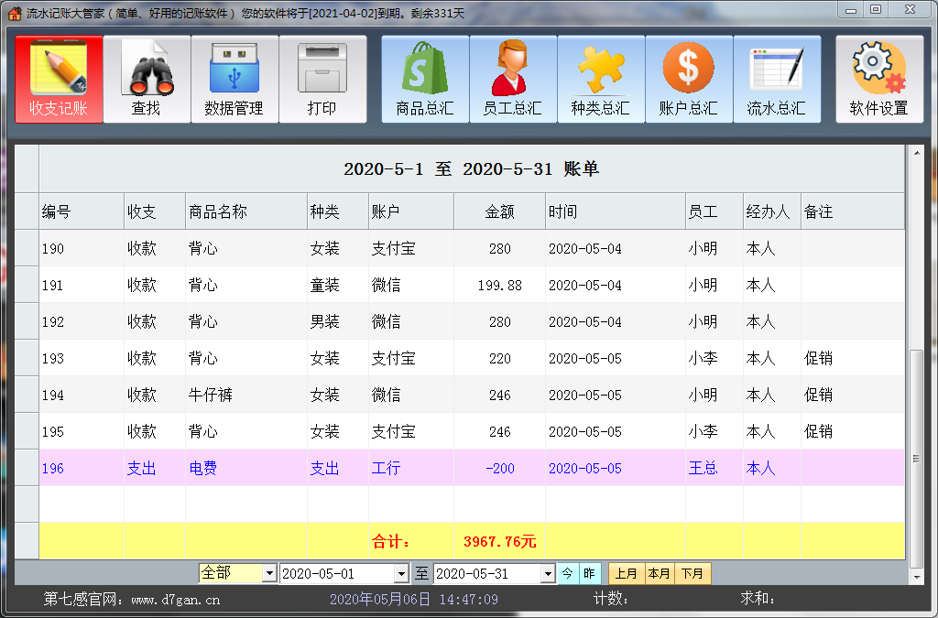The image size is (938, 618).
Task: Click the 昨 yesterday button
Action: (590, 573)
